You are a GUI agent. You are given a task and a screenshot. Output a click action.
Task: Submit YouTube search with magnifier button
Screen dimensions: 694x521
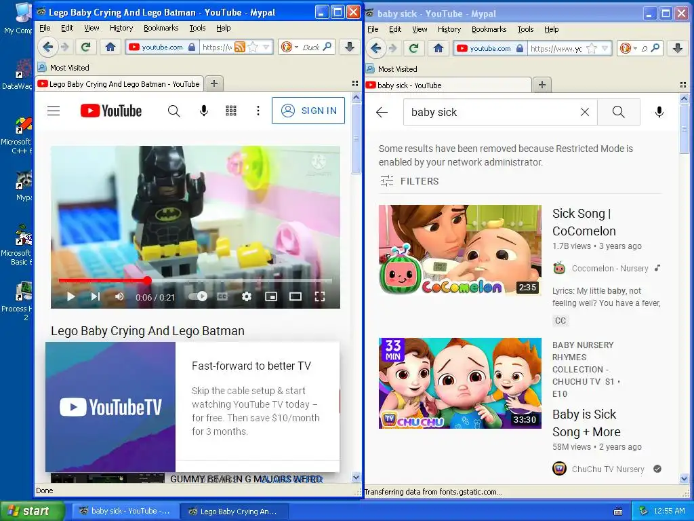coord(618,112)
